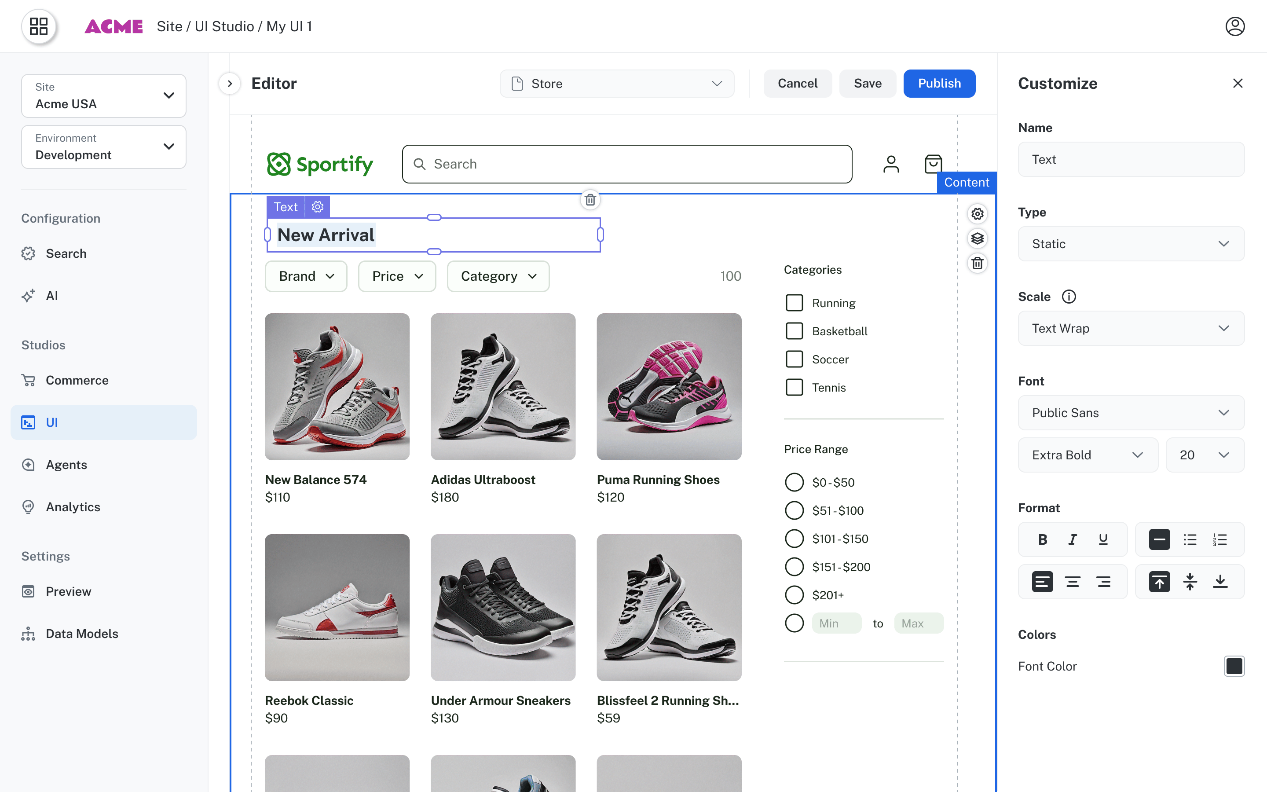This screenshot has height=792, width=1267.
Task: Select the $101-$150 price range
Action: coord(794,539)
